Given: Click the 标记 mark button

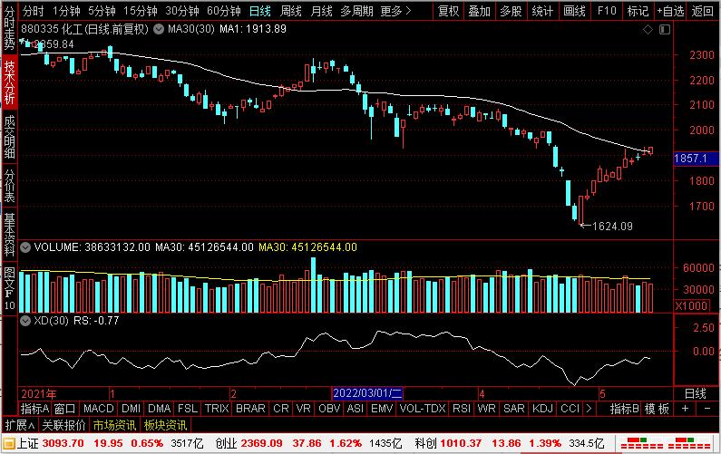Looking at the screenshot, I should (638, 11).
